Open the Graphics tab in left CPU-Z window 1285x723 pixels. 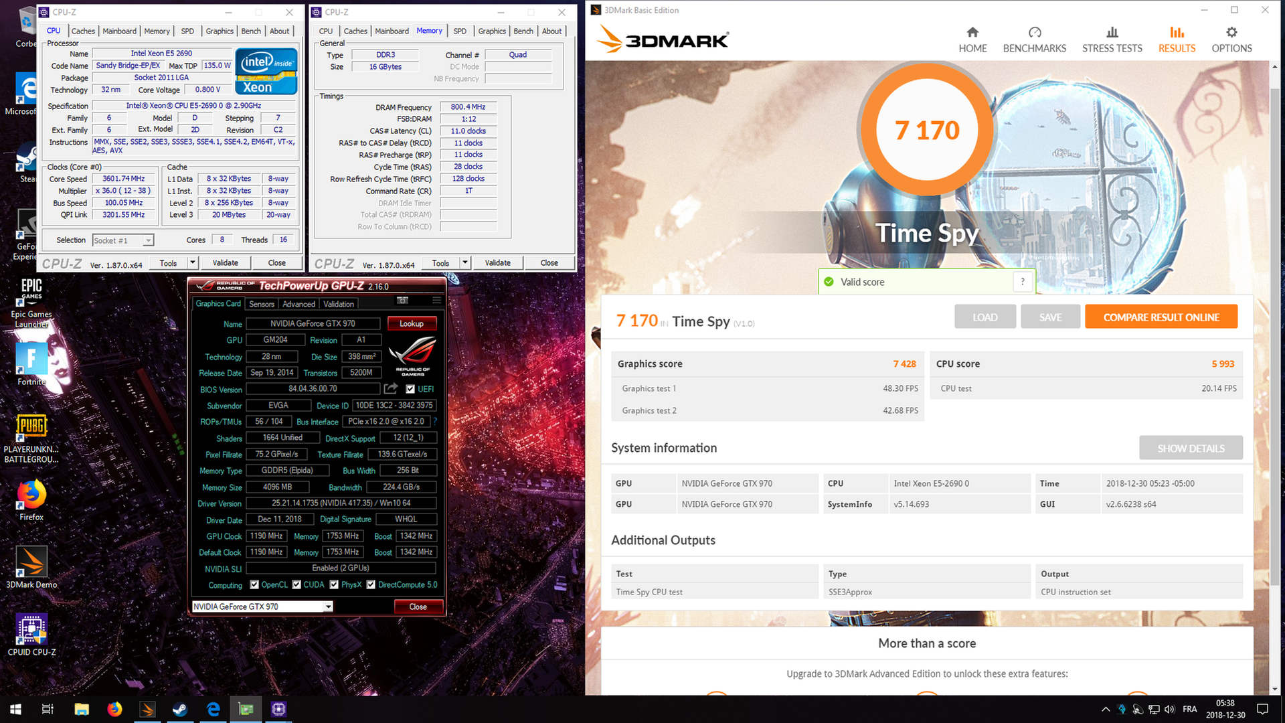click(x=220, y=31)
